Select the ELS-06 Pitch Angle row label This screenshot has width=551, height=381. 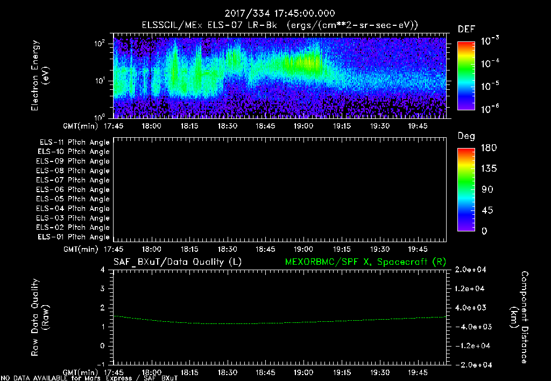73,190
